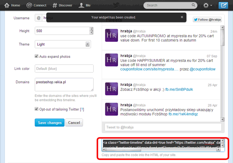Viewport: 233px width, 163px height.
Task: Open the tailoring help [?] link
Action: tap(82, 109)
